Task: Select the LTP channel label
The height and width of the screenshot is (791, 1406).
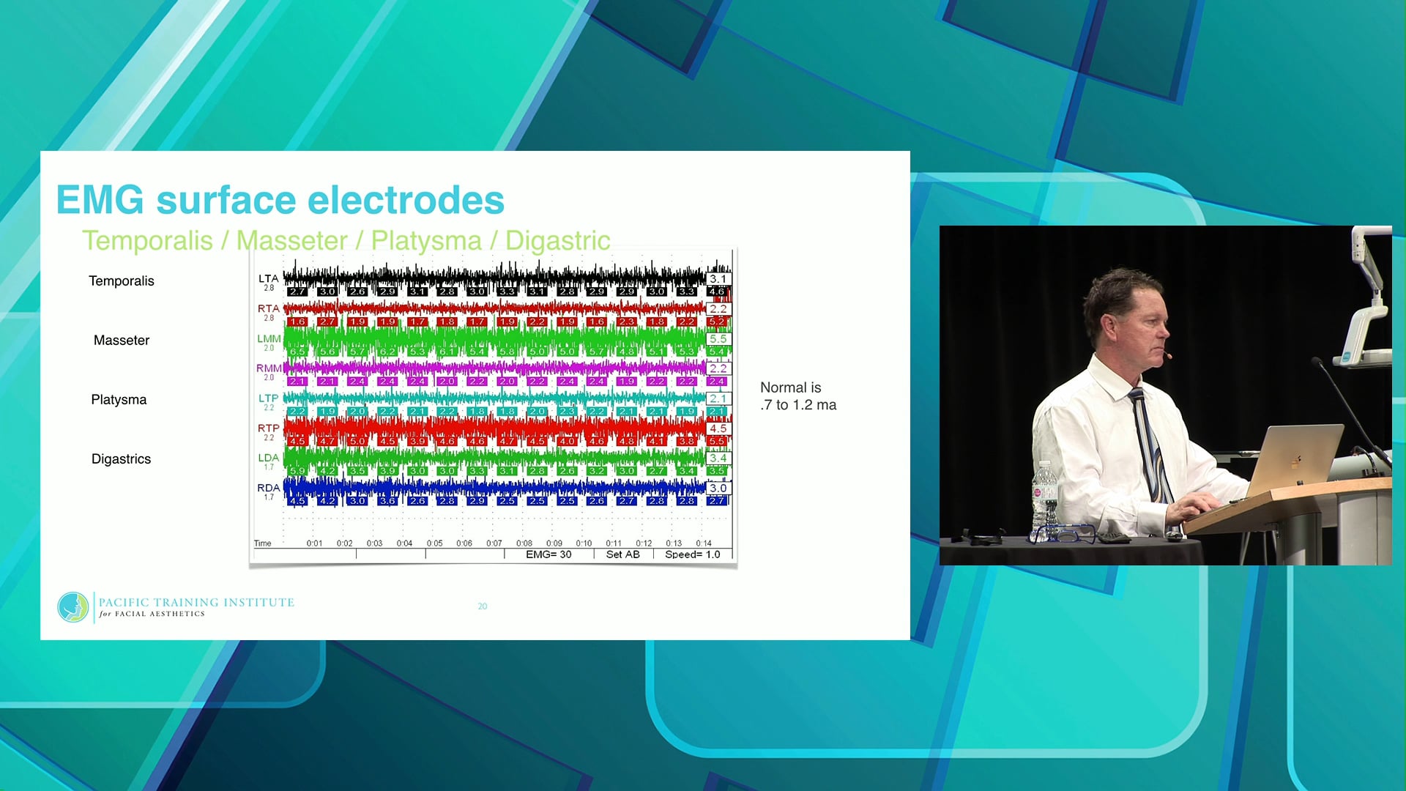Action: [268, 398]
